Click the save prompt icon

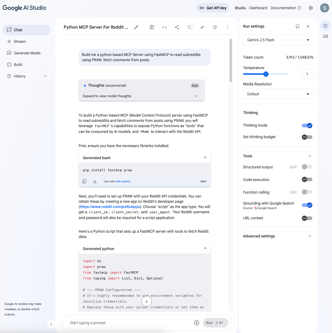pyautogui.click(x=190, y=27)
